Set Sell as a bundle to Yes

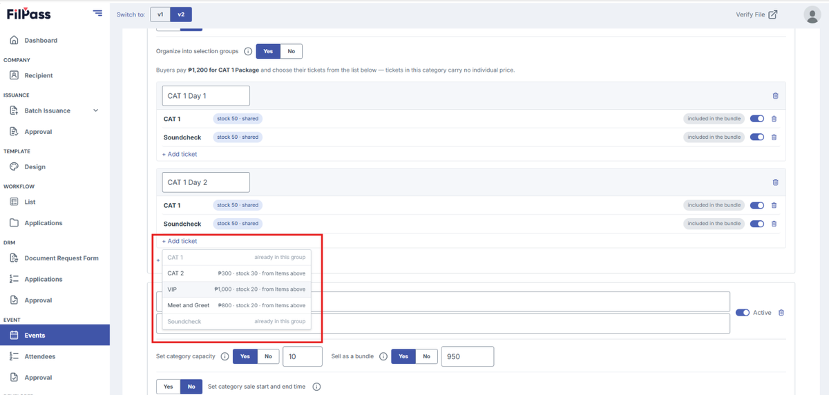(x=403, y=356)
